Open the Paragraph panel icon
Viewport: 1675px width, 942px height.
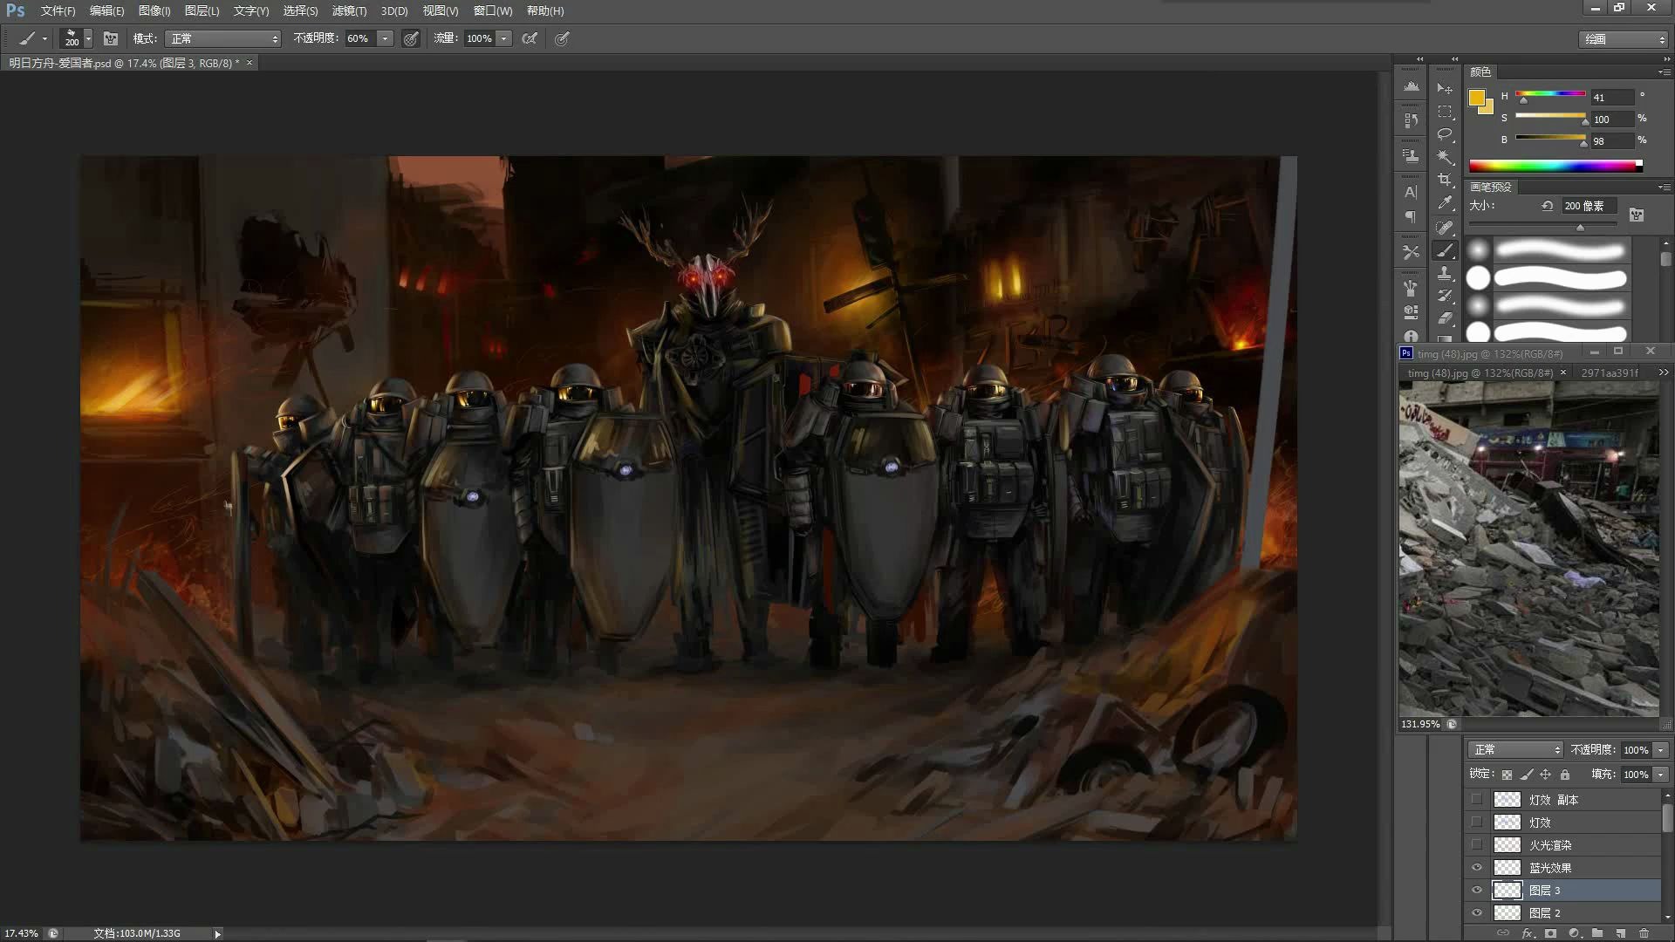(x=1411, y=216)
